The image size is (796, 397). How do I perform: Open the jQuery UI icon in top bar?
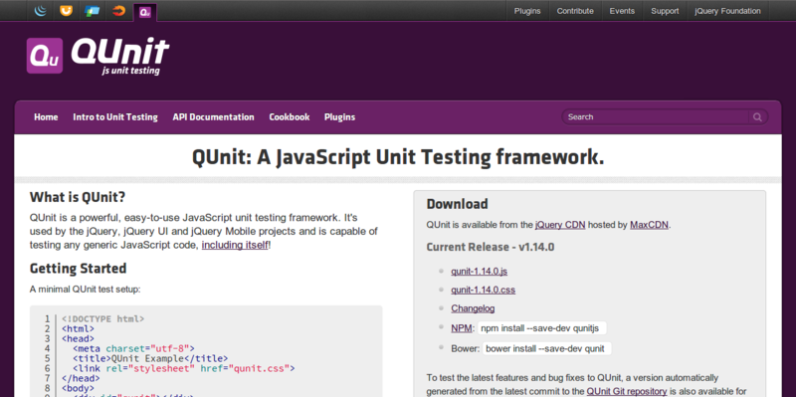click(x=66, y=11)
